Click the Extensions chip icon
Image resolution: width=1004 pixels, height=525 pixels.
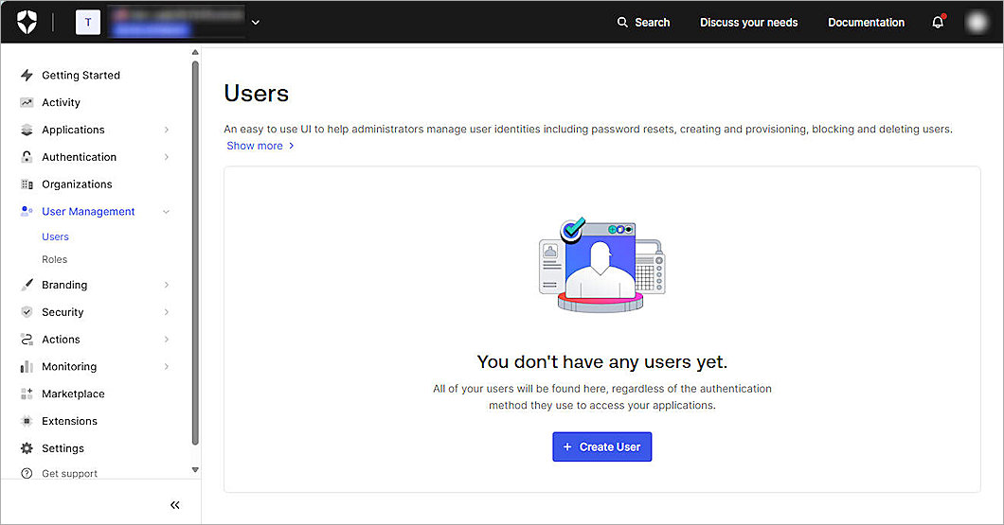27,421
